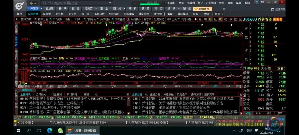Click the stock code search field
This screenshot has height=135, width=299.
[x=76, y=3]
